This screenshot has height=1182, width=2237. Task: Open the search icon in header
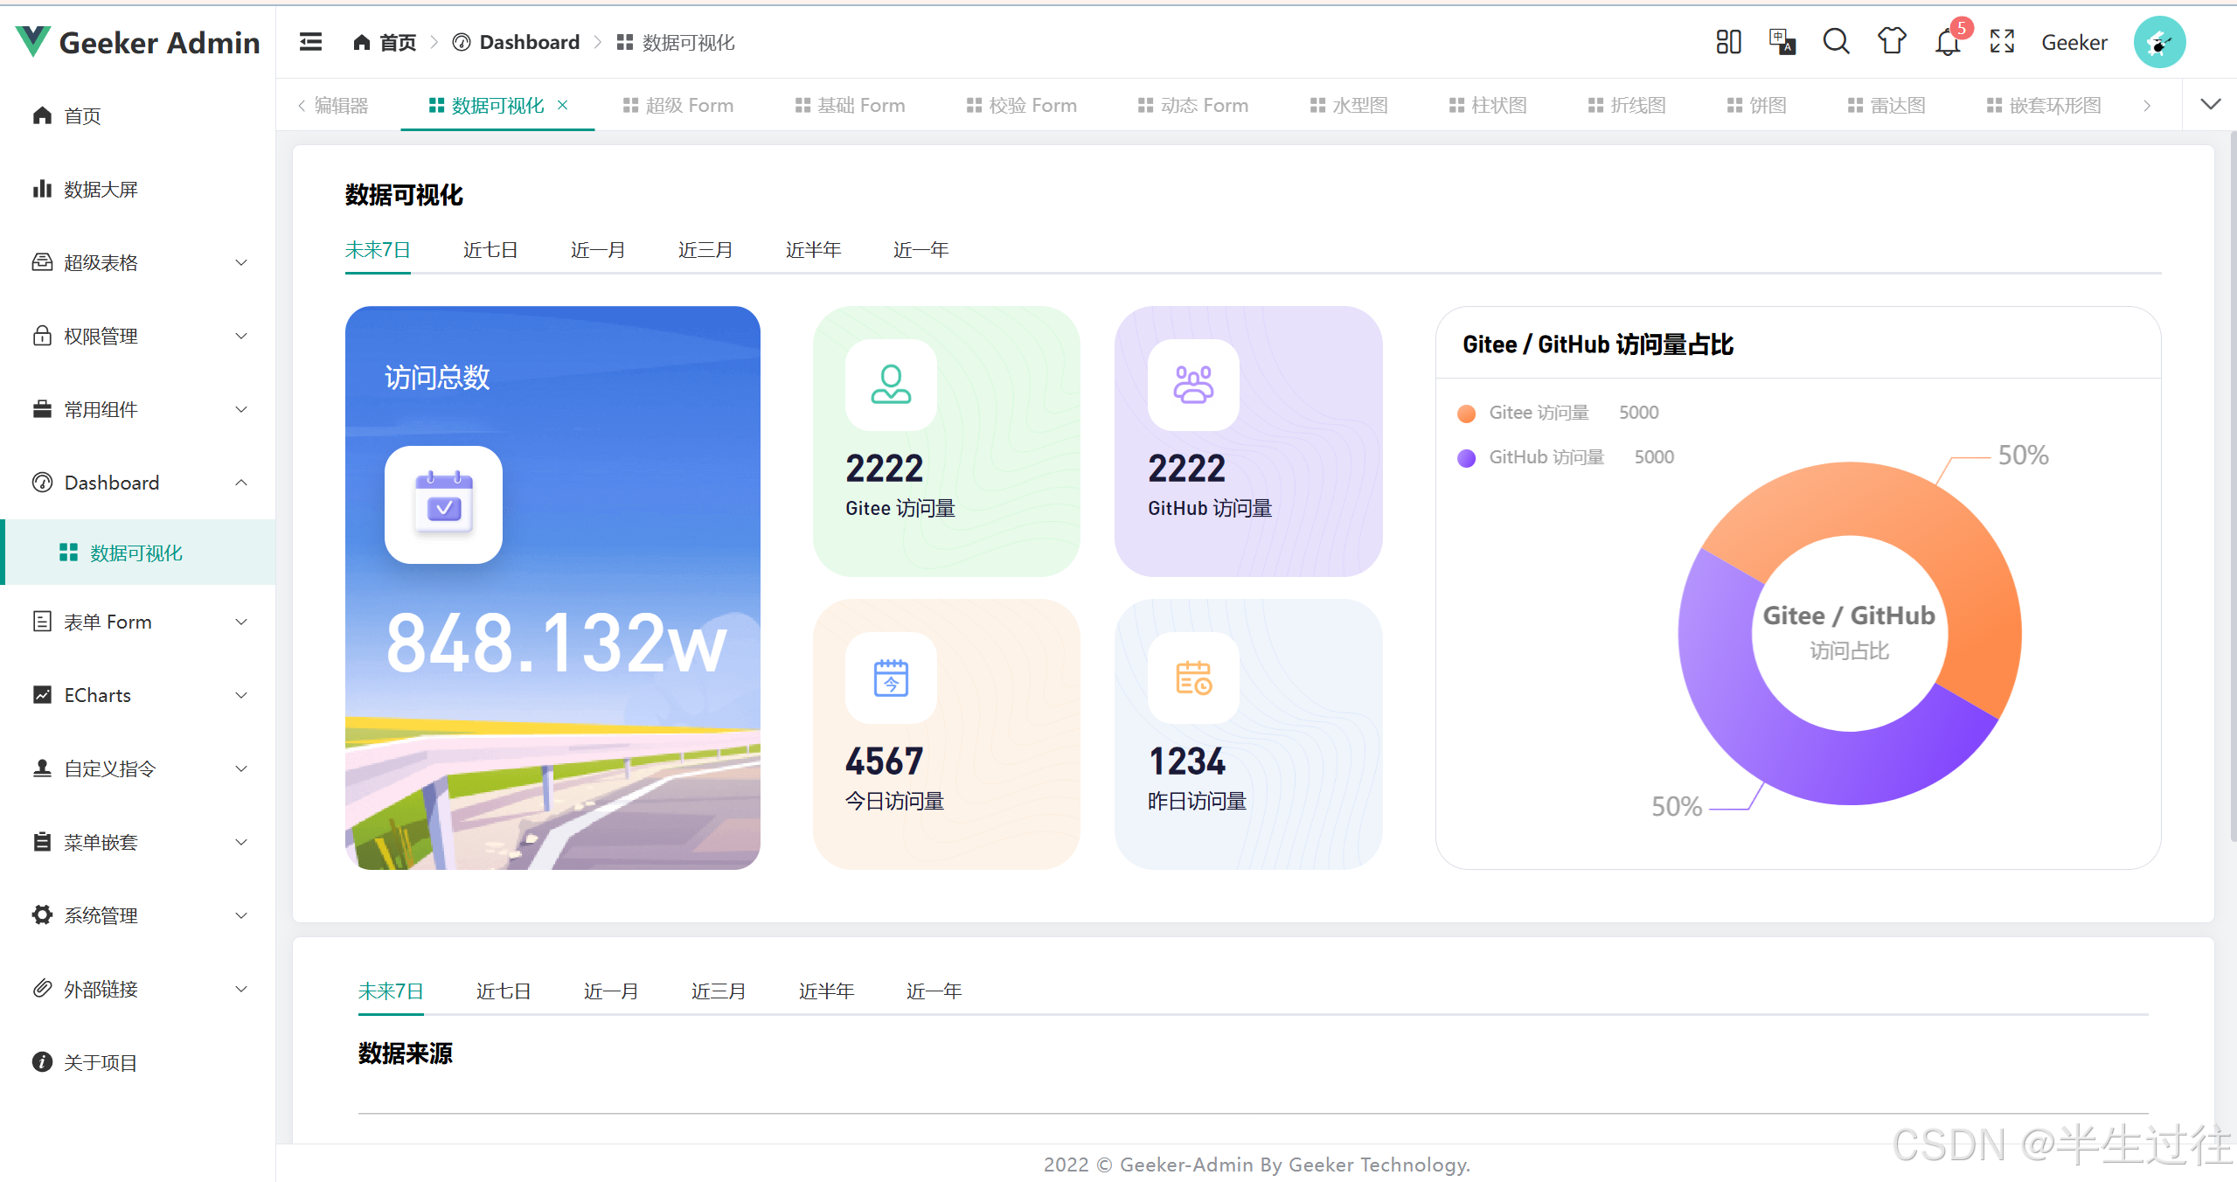click(x=1836, y=42)
